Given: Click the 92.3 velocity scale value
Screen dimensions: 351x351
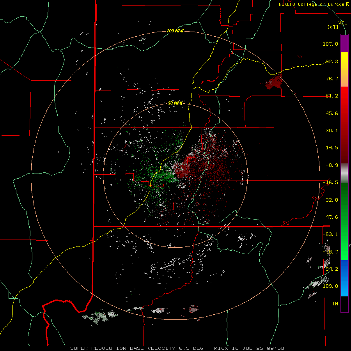Looking at the screenshot, I should coord(332,61).
